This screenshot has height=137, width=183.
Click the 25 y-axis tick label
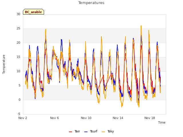pyautogui.click(x=18, y=29)
